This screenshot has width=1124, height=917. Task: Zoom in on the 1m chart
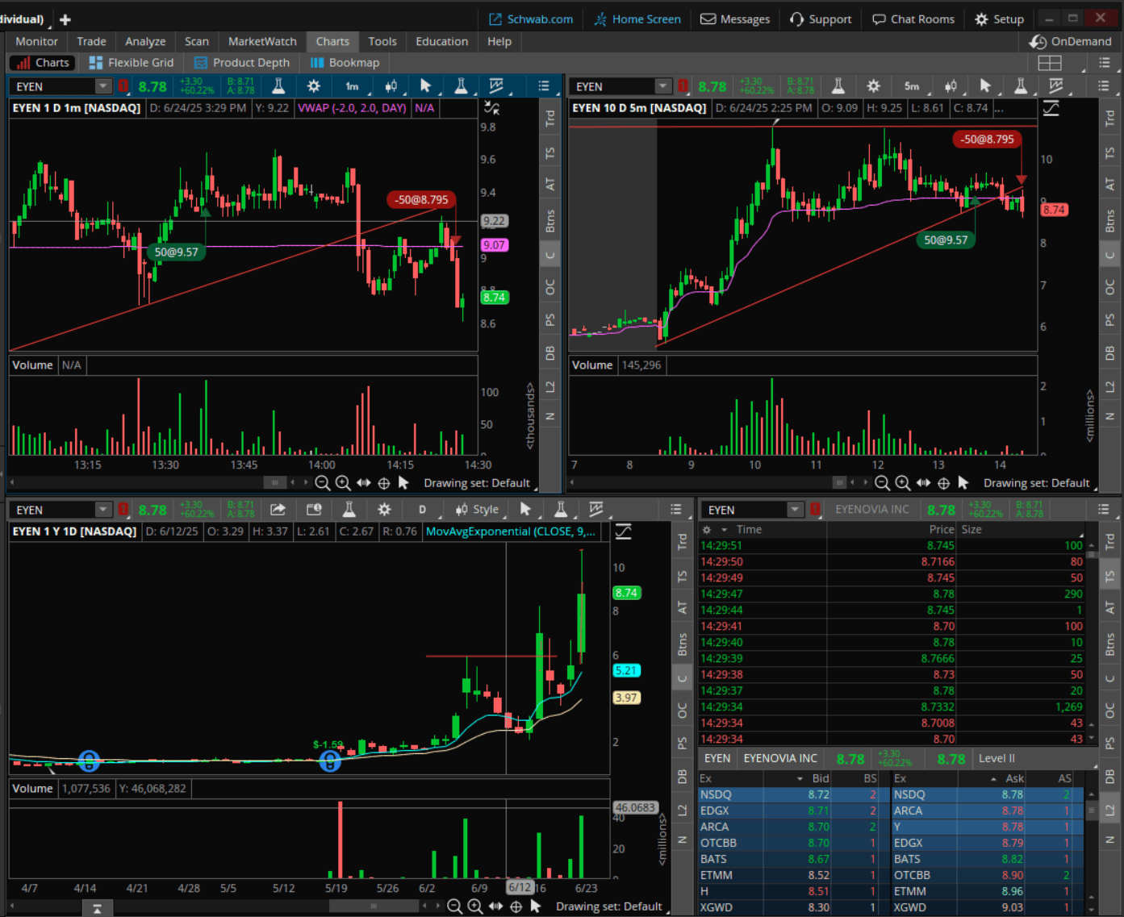343,483
